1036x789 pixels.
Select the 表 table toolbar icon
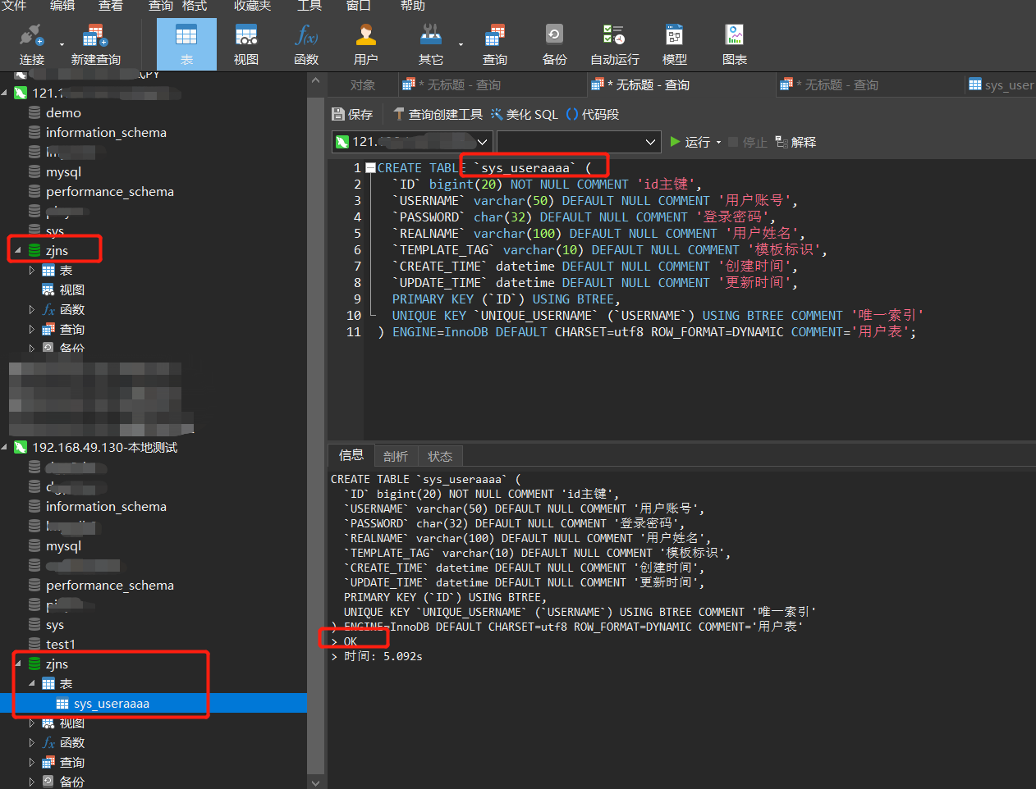186,44
